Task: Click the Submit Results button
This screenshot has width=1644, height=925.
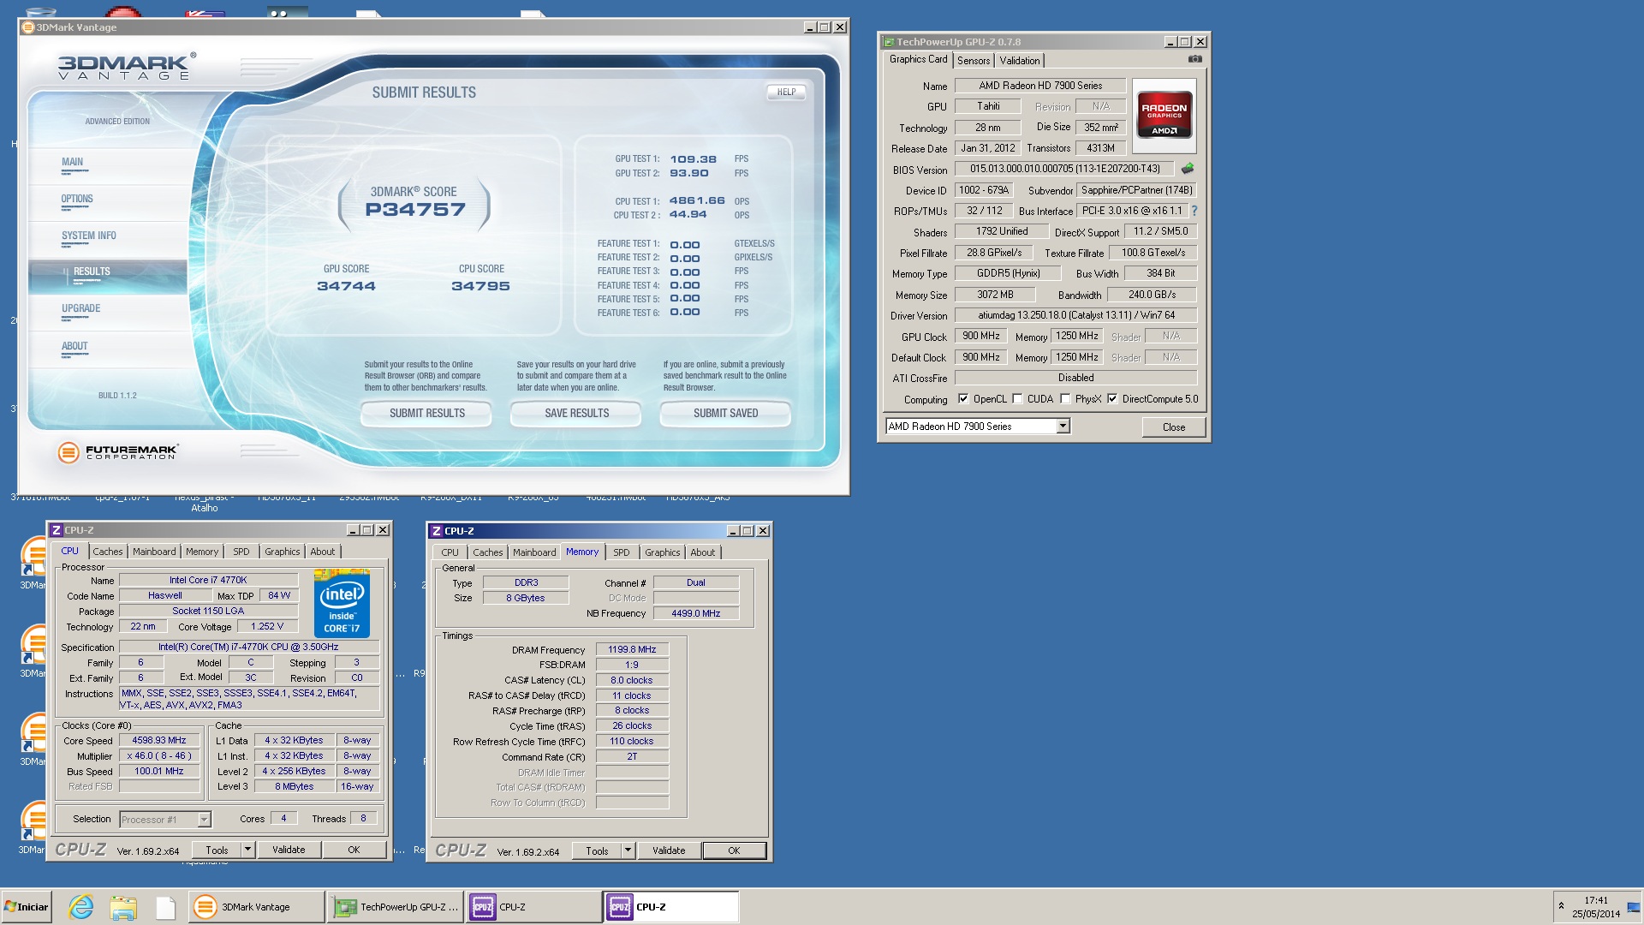Action: 426,414
